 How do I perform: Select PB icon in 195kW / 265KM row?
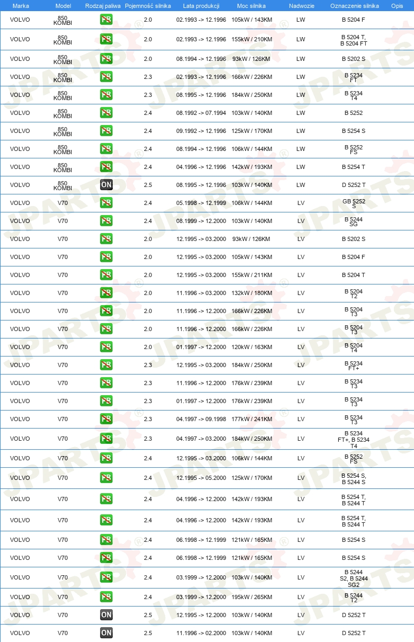point(106,597)
